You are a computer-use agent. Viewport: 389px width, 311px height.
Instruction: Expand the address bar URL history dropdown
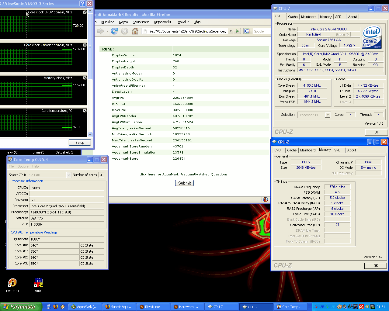tap(231, 31)
